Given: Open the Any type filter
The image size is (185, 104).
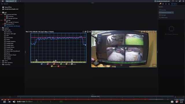Looking at the screenshot, I should (x=162, y=15).
